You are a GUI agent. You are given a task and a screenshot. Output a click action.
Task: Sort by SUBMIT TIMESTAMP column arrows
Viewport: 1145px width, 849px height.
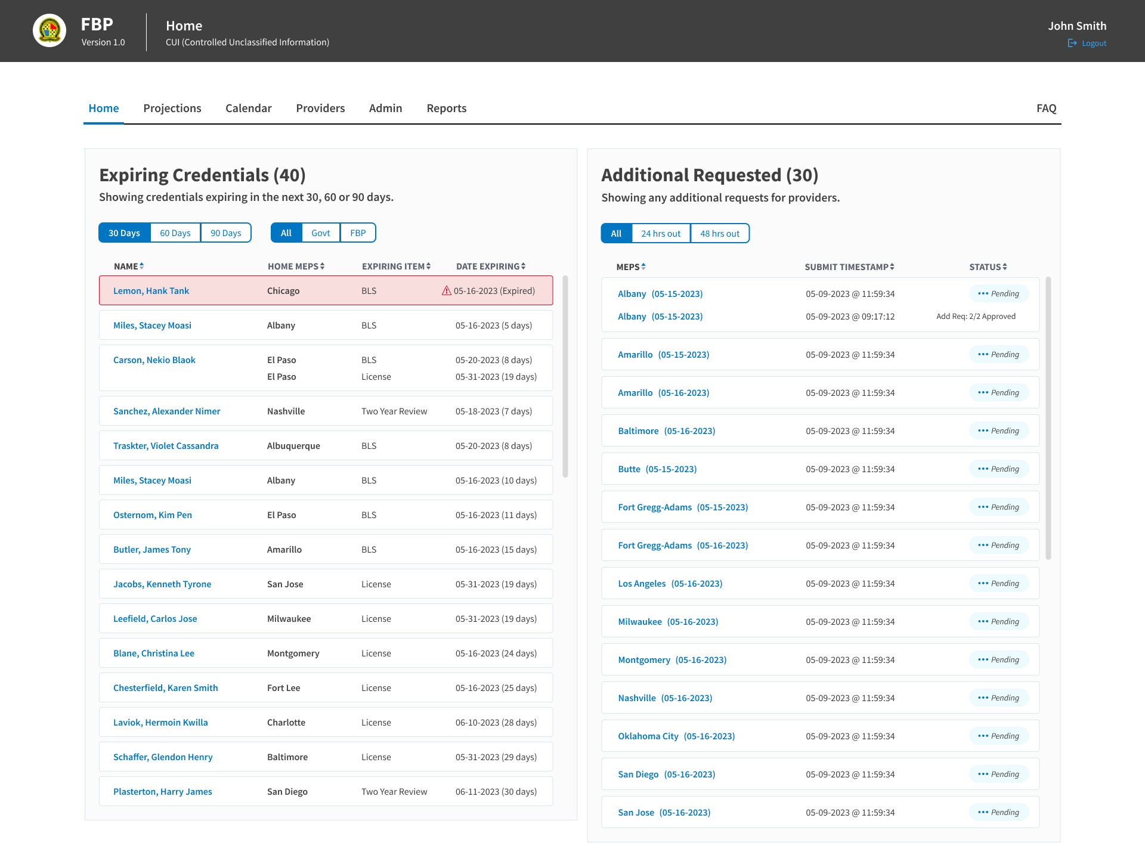tap(892, 267)
